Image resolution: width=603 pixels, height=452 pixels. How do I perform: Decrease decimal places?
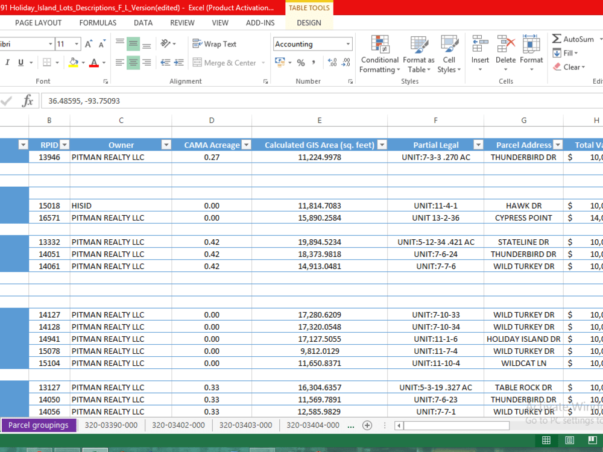346,62
